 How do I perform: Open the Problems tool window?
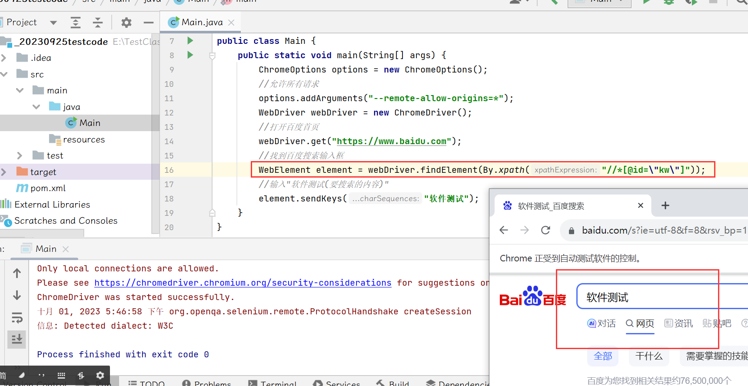(x=207, y=383)
